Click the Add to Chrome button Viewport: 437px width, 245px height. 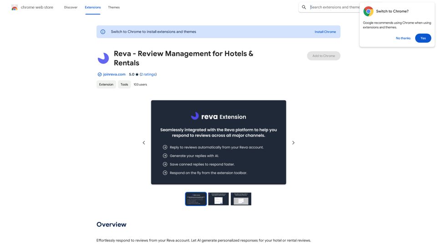coord(324,56)
